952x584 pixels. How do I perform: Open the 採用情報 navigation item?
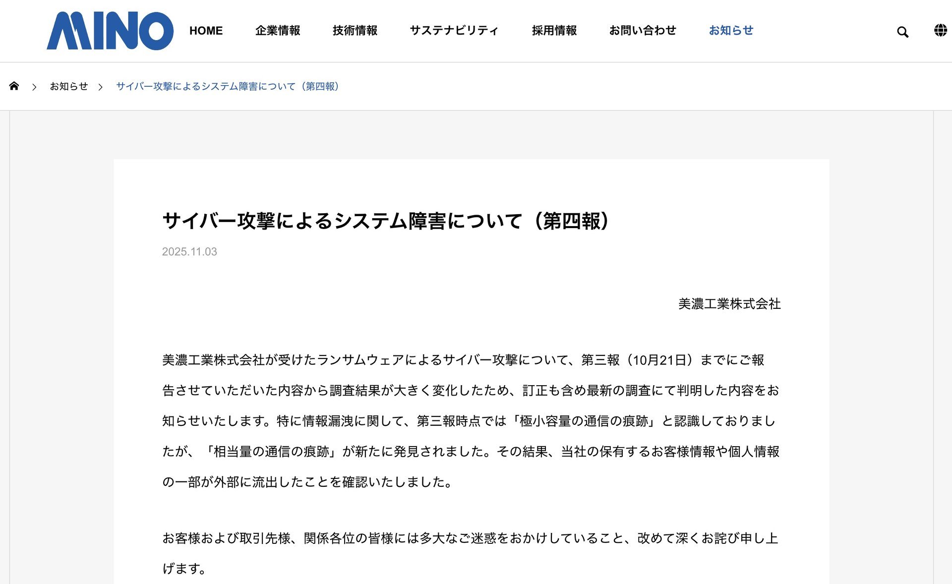coord(554,31)
